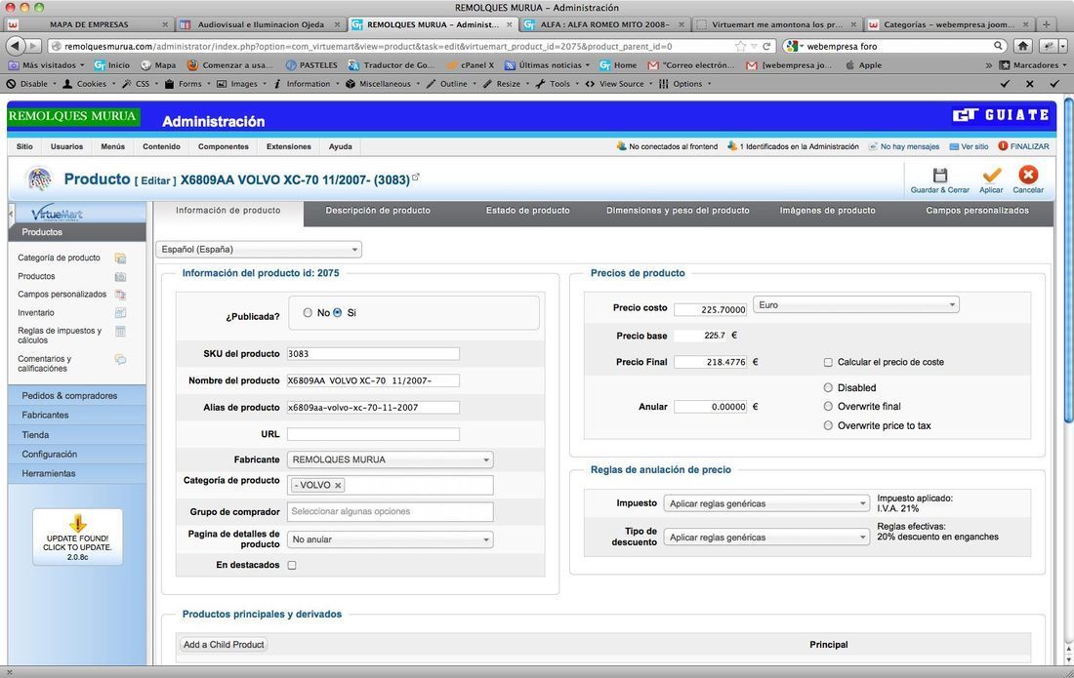Screen dimensions: 1074x678
Task: Click the Add a Child Product button
Action: [224, 645]
